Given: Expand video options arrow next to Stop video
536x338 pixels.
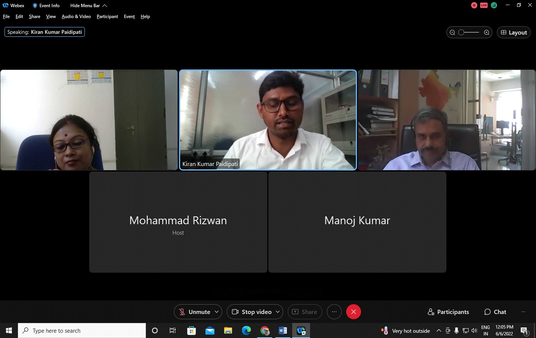Looking at the screenshot, I should [x=278, y=312].
